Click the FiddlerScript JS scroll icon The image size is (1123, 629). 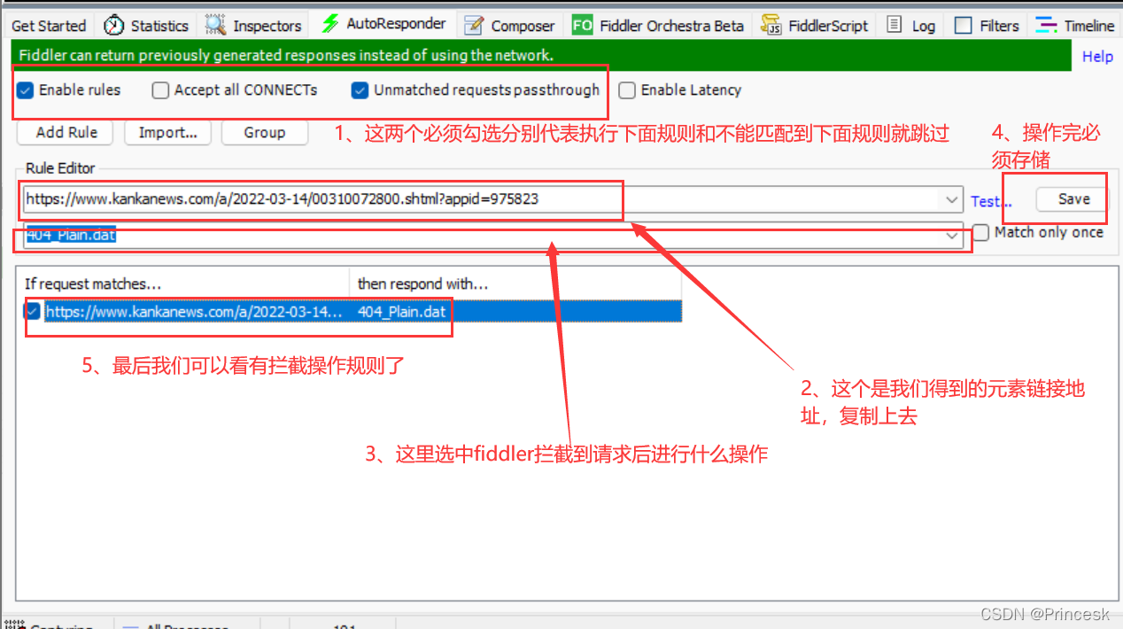click(x=771, y=25)
